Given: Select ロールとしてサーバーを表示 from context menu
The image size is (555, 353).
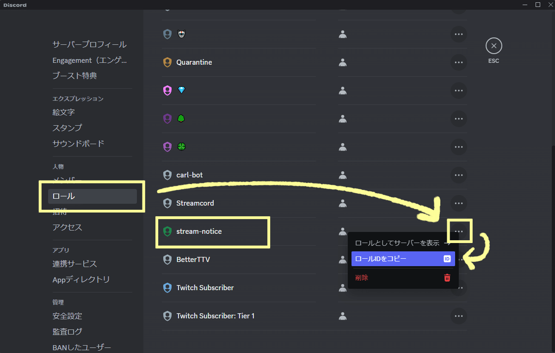Looking at the screenshot, I should (398, 241).
